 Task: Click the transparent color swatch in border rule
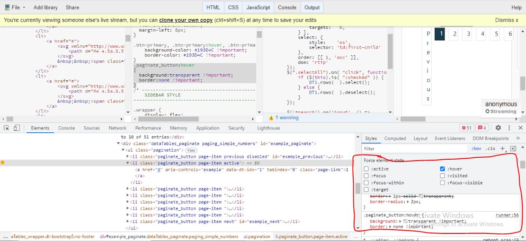[421, 196]
